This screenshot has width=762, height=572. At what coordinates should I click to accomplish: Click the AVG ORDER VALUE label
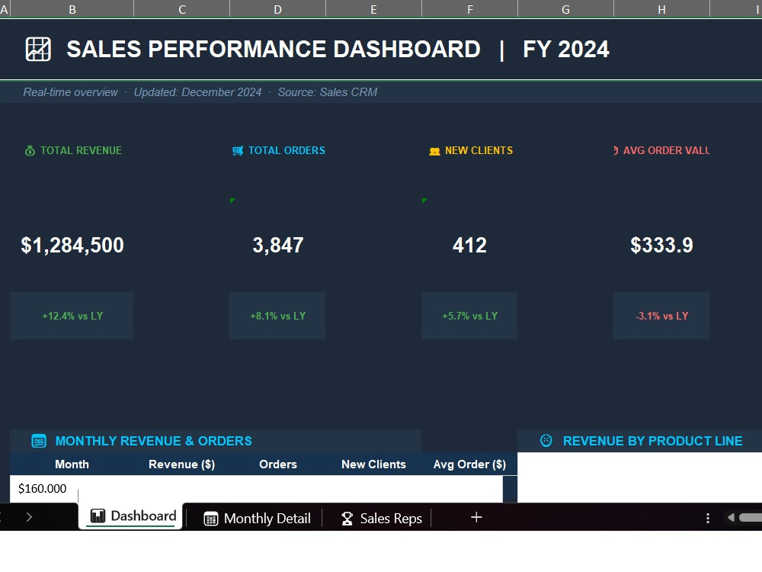pos(666,151)
